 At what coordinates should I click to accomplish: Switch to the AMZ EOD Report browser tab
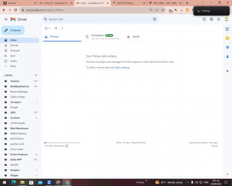pos(129,3)
